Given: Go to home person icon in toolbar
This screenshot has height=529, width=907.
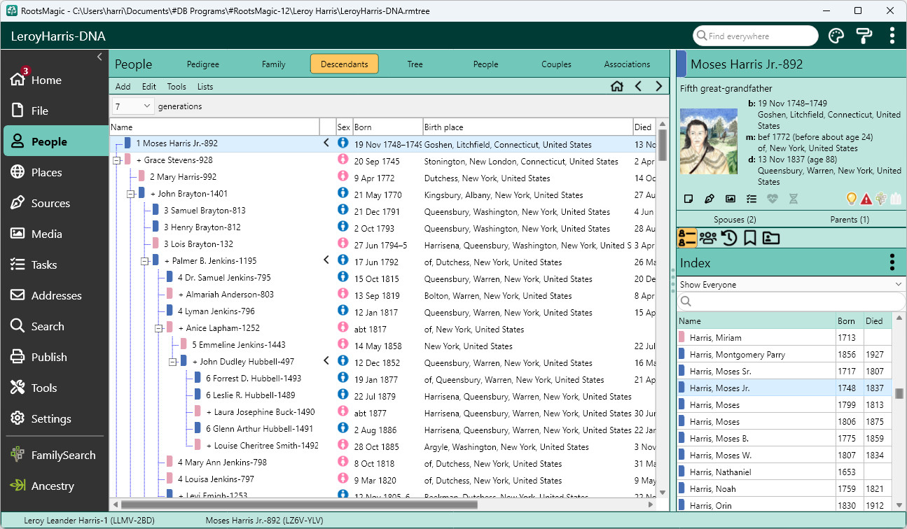Looking at the screenshot, I should click(616, 87).
